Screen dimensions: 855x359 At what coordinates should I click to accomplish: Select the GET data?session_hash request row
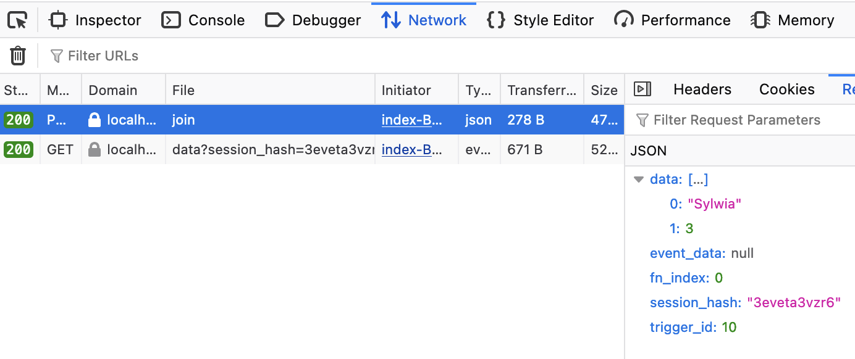tap(272, 149)
